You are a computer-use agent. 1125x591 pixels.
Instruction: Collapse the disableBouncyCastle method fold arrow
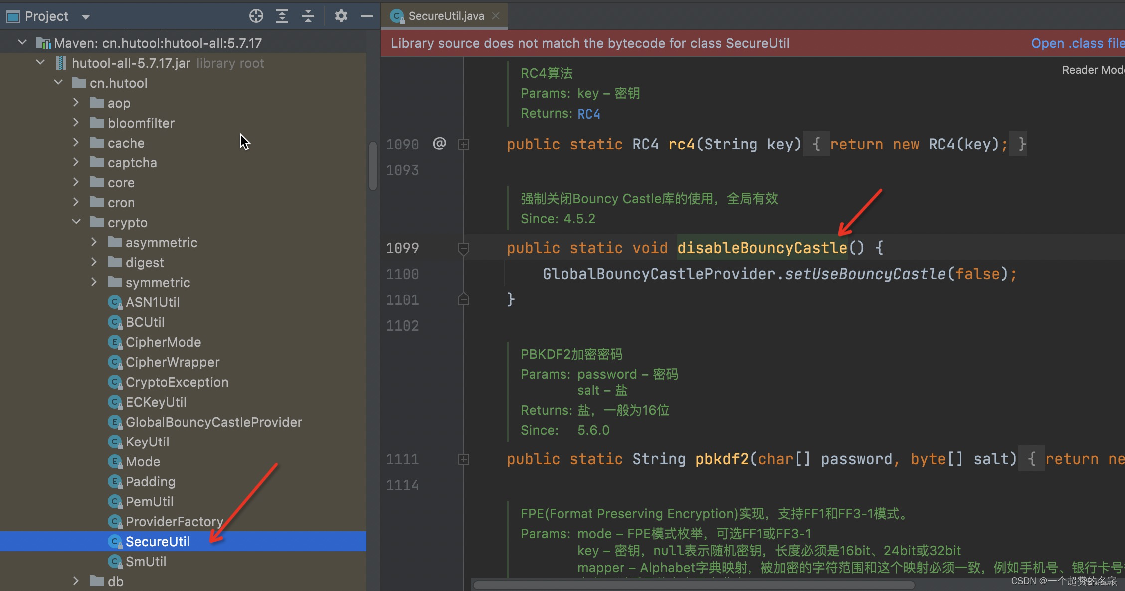464,248
